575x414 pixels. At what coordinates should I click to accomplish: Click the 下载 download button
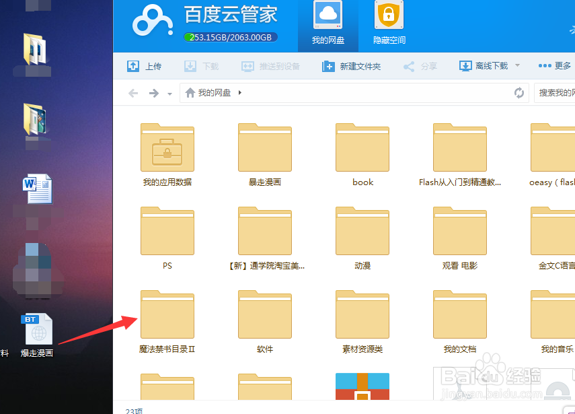pos(201,67)
